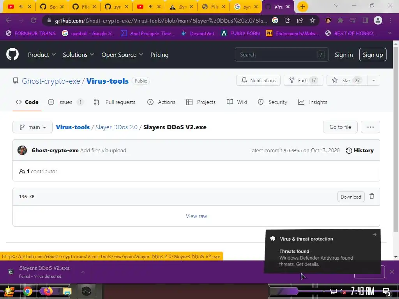
Task: Switch to the Wiki tab
Action: (237, 102)
